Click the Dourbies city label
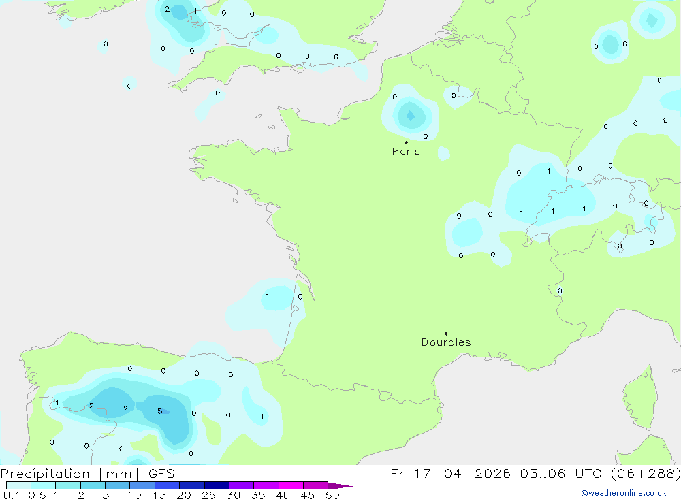Image resolution: width=681 pixels, height=499 pixels. [446, 342]
